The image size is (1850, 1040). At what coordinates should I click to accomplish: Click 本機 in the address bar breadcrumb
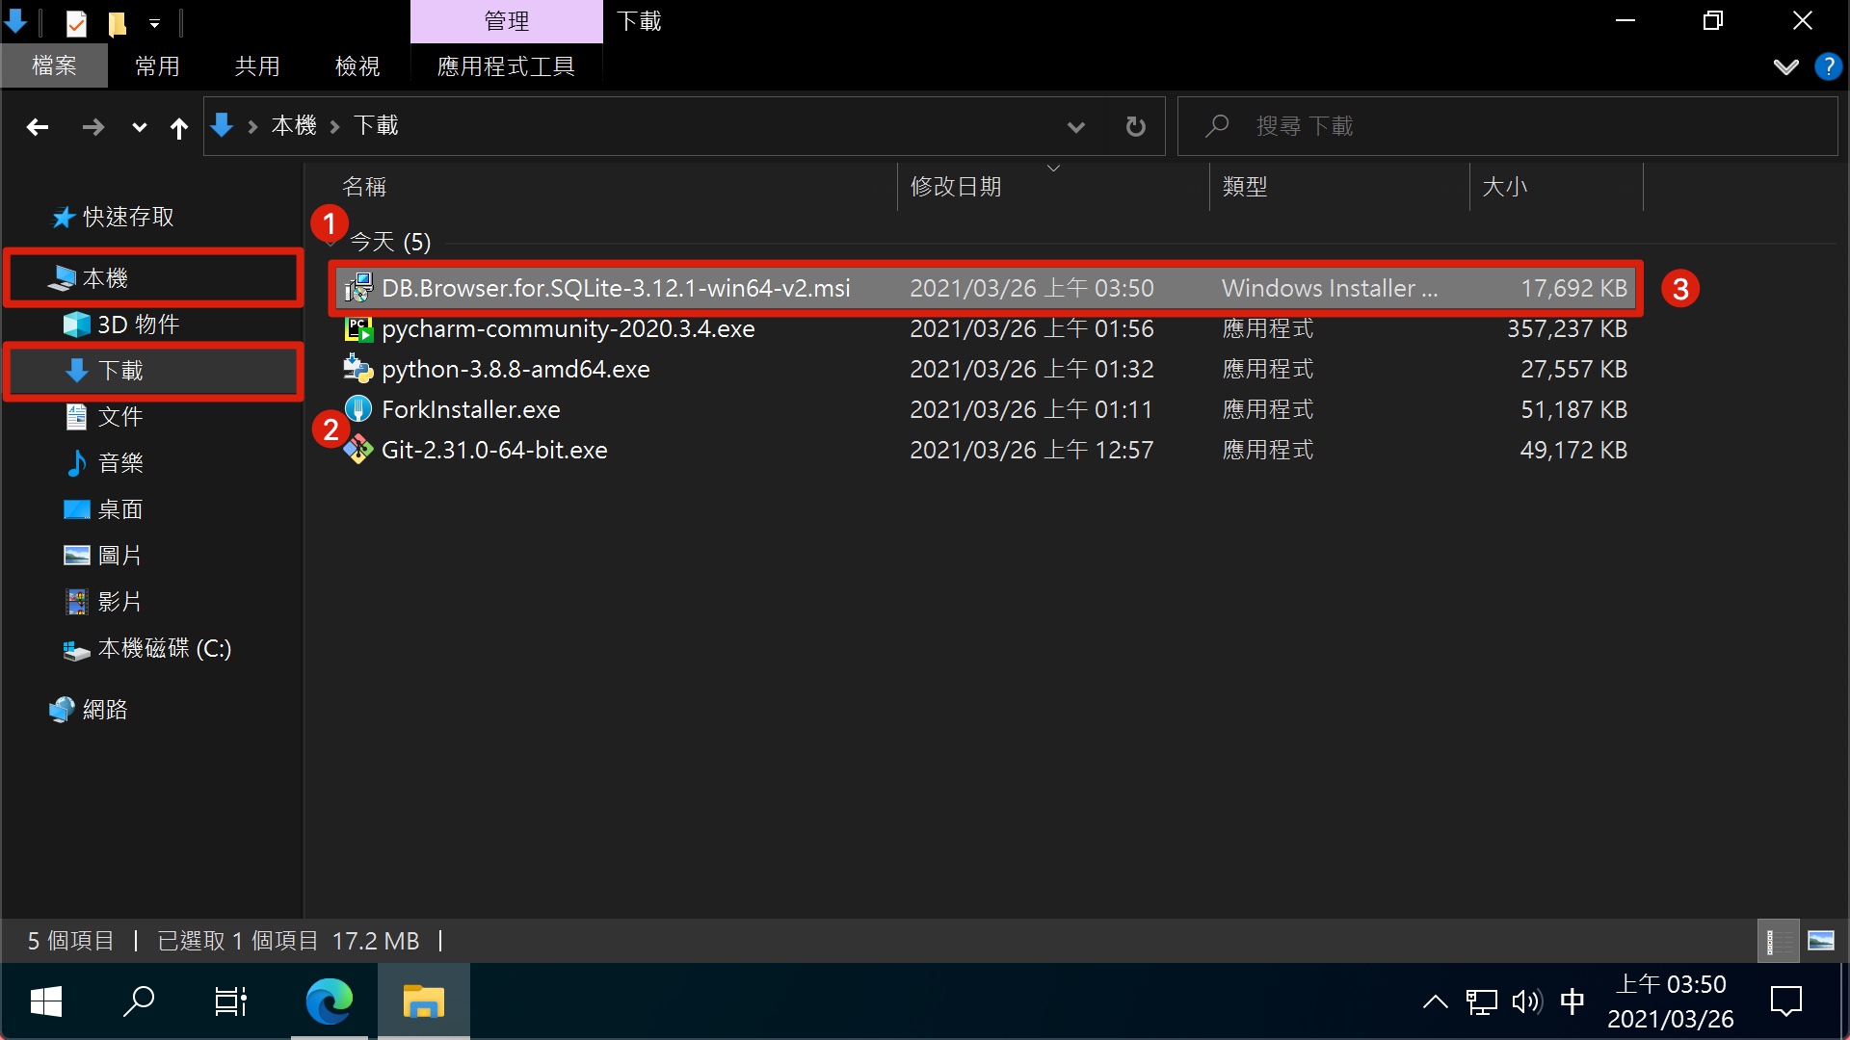[294, 125]
